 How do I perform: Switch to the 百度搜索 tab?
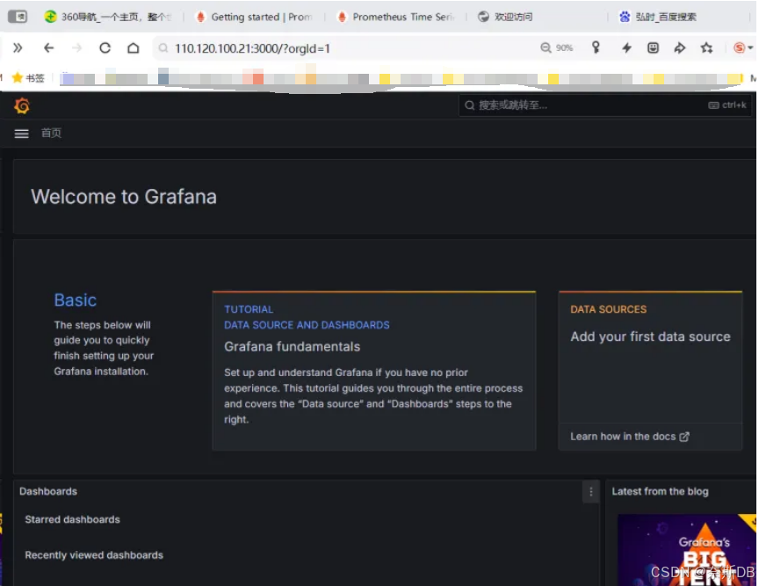[658, 17]
